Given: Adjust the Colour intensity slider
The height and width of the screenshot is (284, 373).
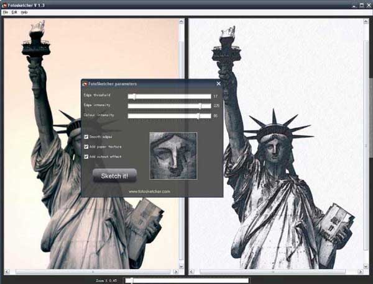Looking at the screenshot, I should (169, 116).
